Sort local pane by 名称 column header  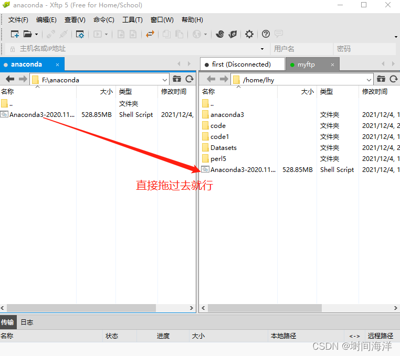point(38,91)
